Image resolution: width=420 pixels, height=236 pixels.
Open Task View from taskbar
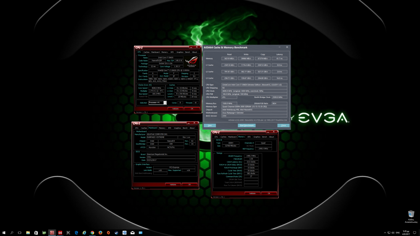coord(20,233)
